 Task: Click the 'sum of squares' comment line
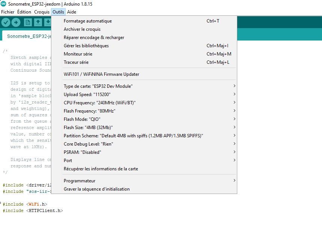point(31,115)
